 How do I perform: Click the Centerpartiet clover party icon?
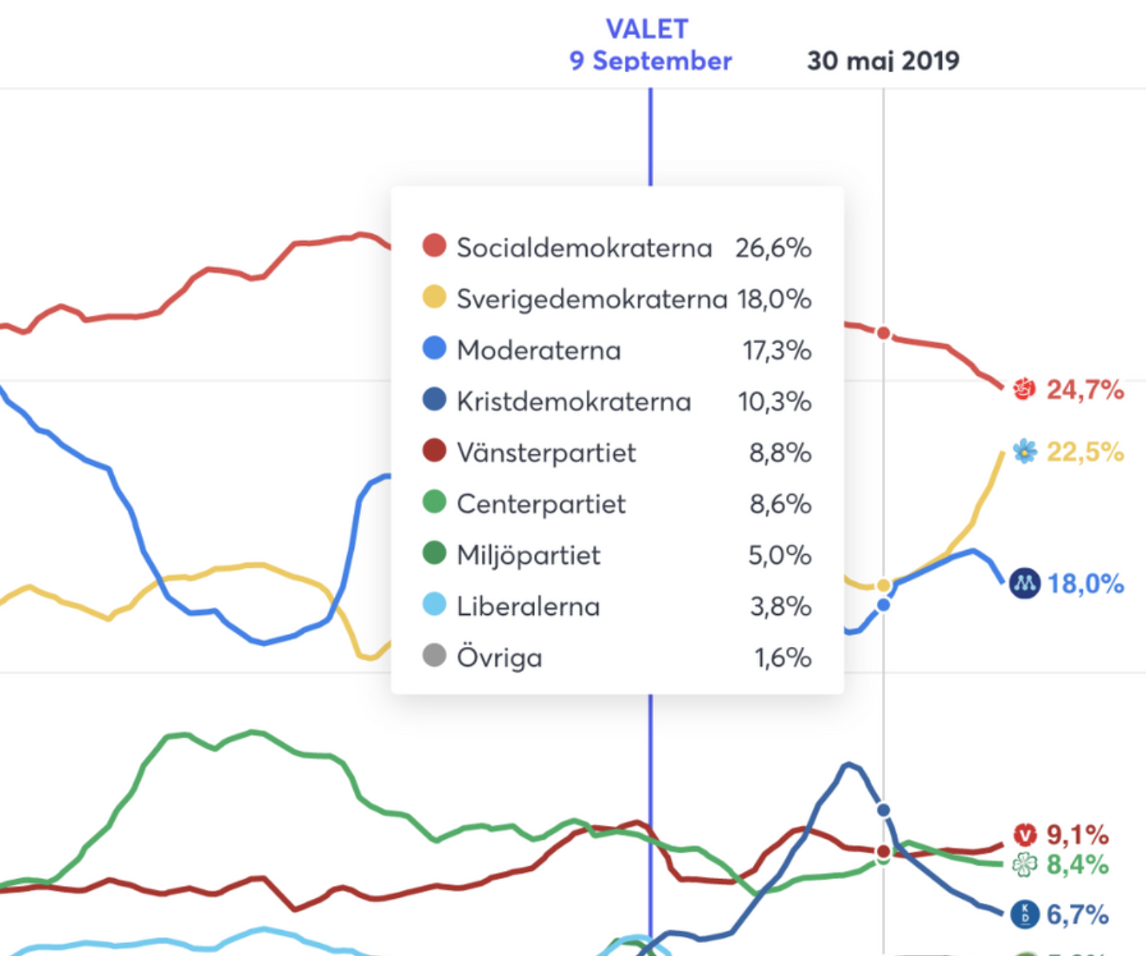[x=1024, y=865]
